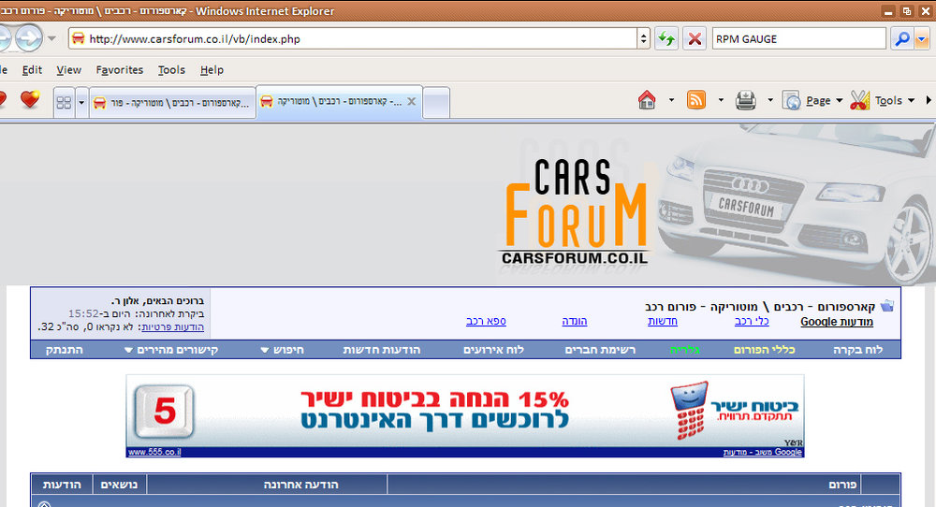Open the 'חדשות' link
This screenshot has height=507, width=936.
click(x=663, y=321)
